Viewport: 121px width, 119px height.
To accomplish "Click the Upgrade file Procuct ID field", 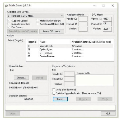I will pos(69,79).
